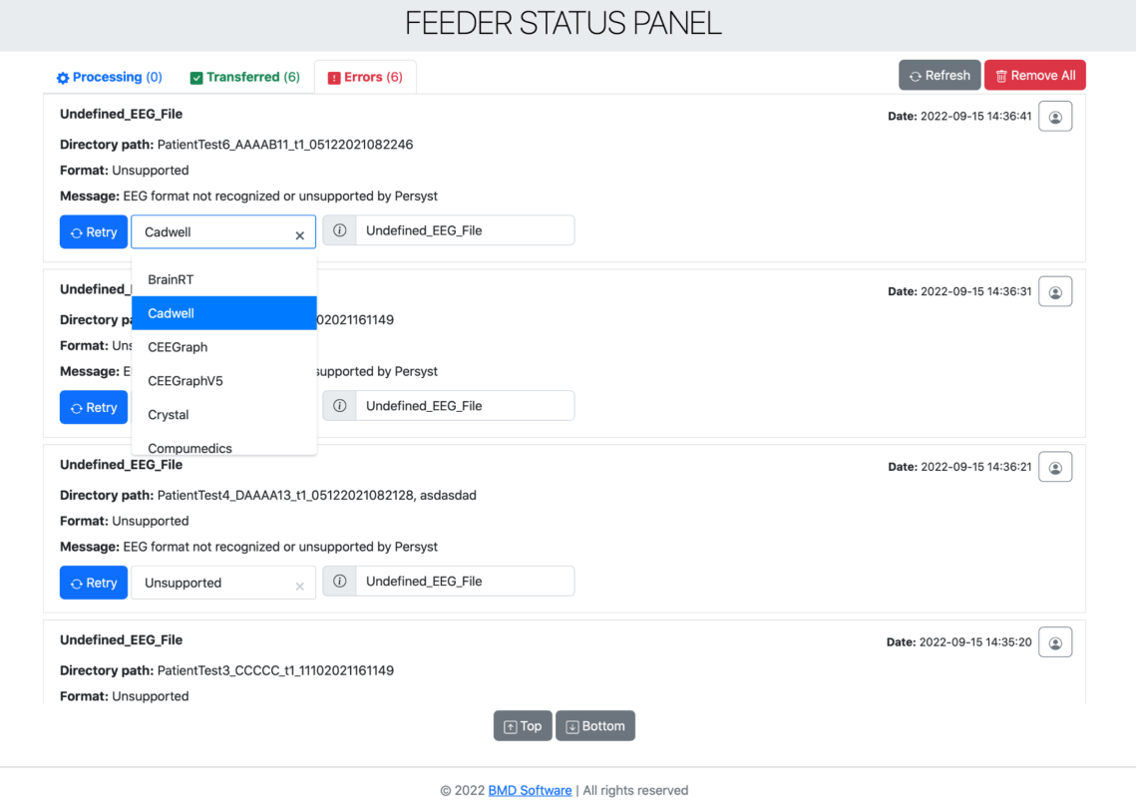Image resolution: width=1137 pixels, height=812 pixels.
Task: Click the user icon for the 14:36:41 entry
Action: (x=1055, y=117)
